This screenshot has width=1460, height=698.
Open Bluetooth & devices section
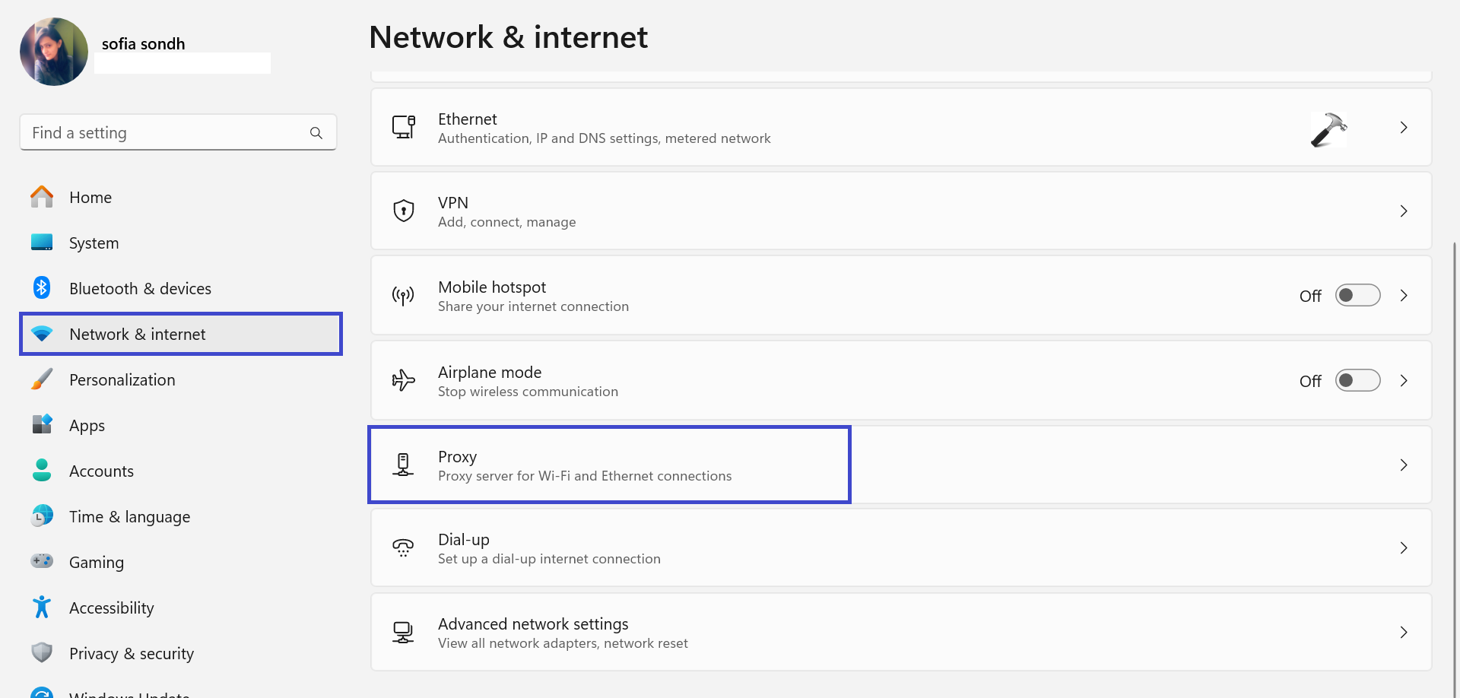[140, 289]
